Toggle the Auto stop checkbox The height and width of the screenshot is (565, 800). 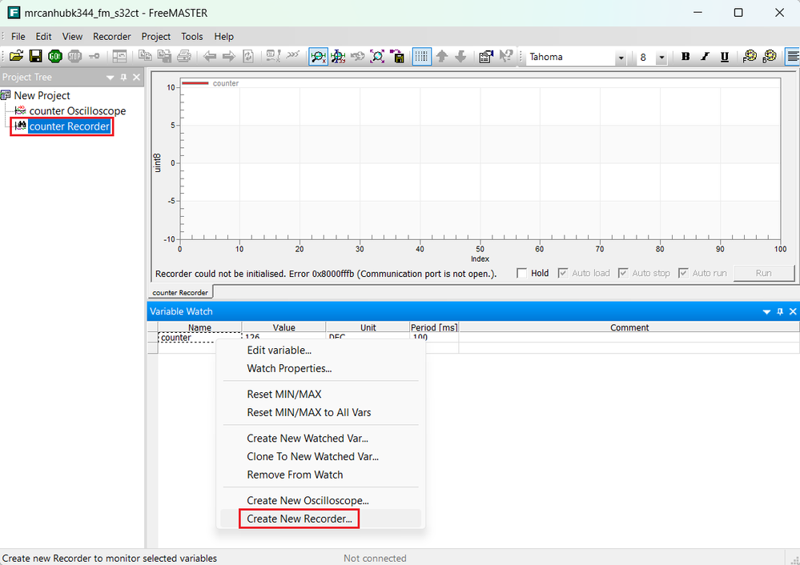coord(623,274)
